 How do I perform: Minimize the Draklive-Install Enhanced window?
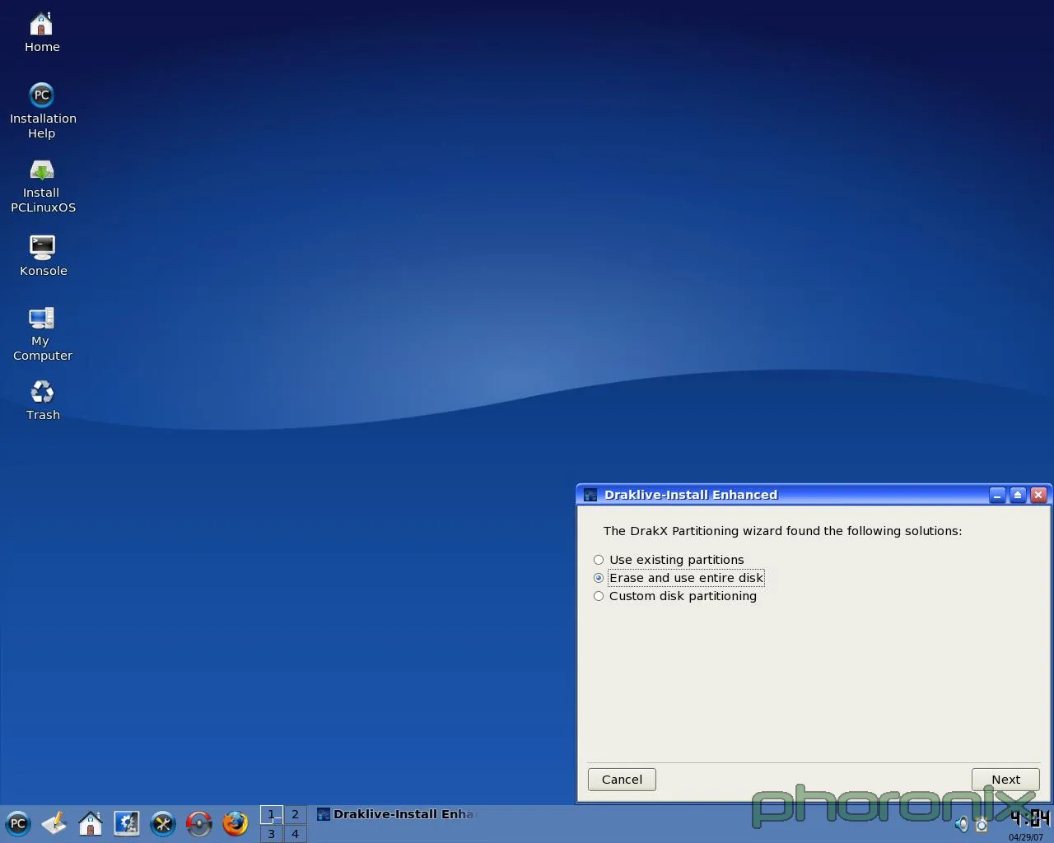997,495
